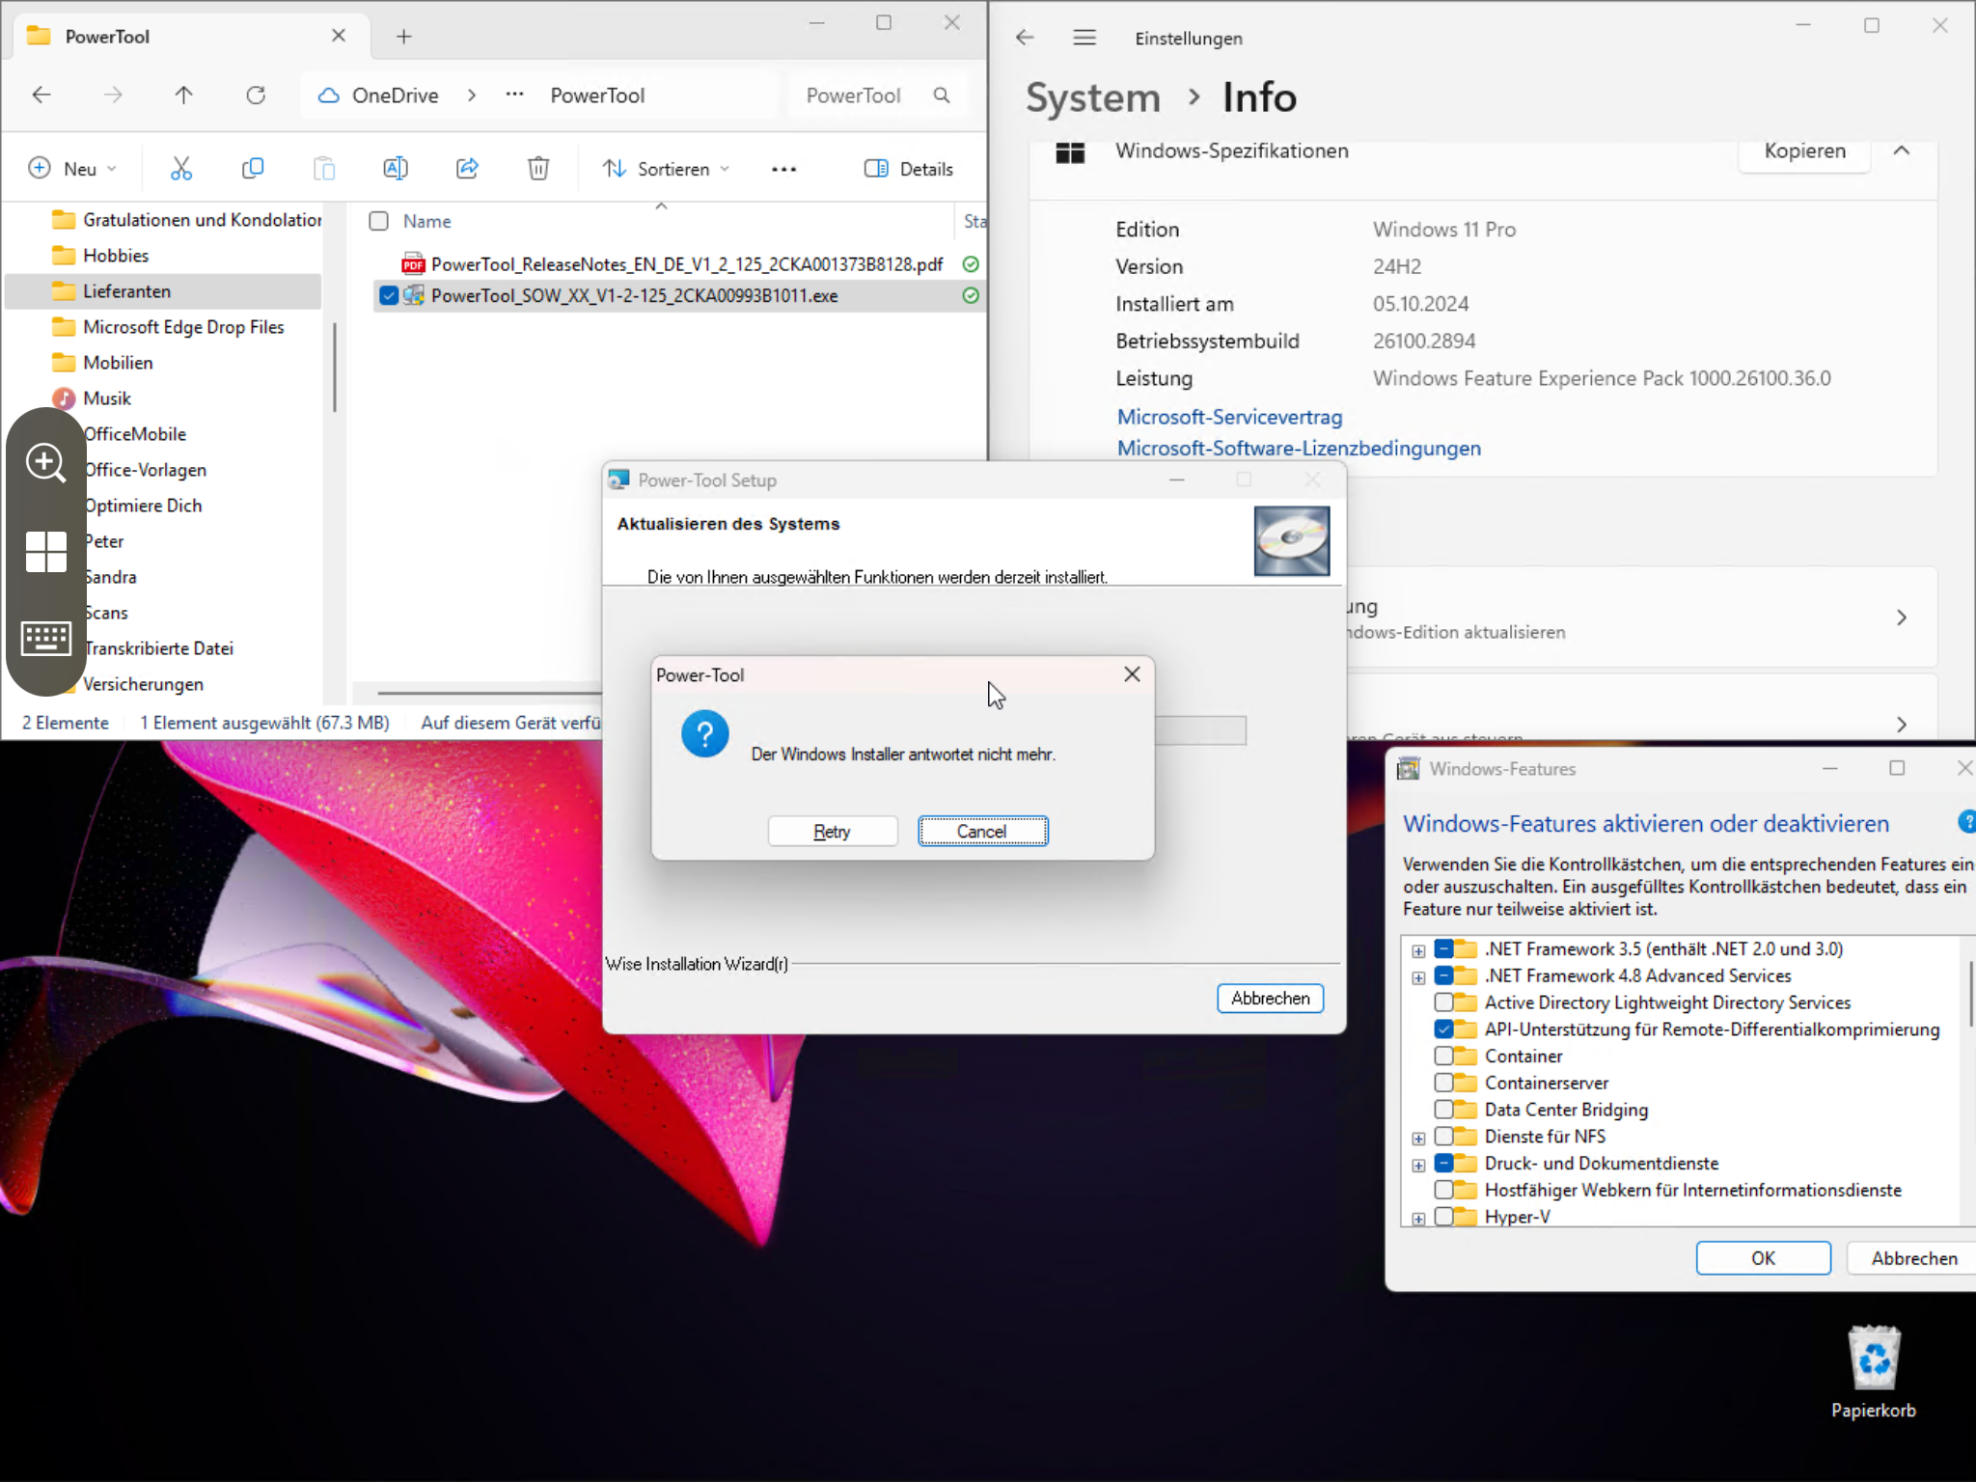
Task: Expand the .NET Framework 4.8 Advanced Services node
Action: click(1418, 977)
